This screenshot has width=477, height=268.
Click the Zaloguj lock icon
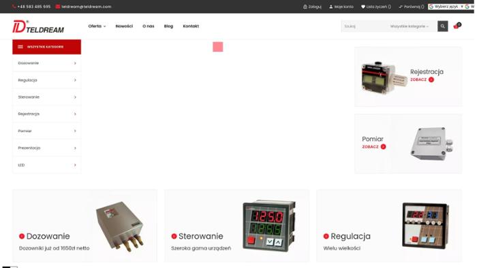click(x=305, y=6)
